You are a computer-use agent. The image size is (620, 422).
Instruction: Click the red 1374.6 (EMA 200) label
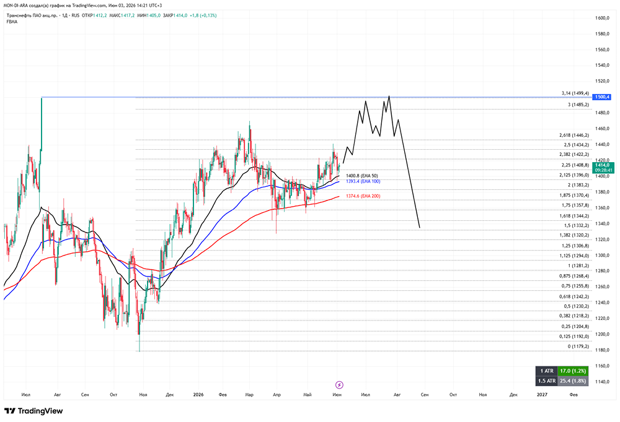(x=363, y=196)
